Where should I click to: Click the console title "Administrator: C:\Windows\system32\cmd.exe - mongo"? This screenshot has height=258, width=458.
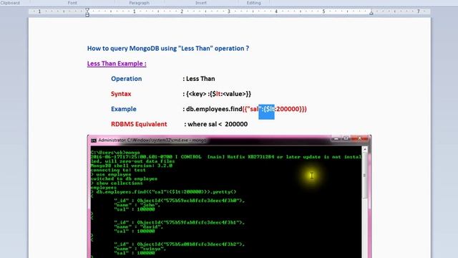pyautogui.click(x=152, y=140)
